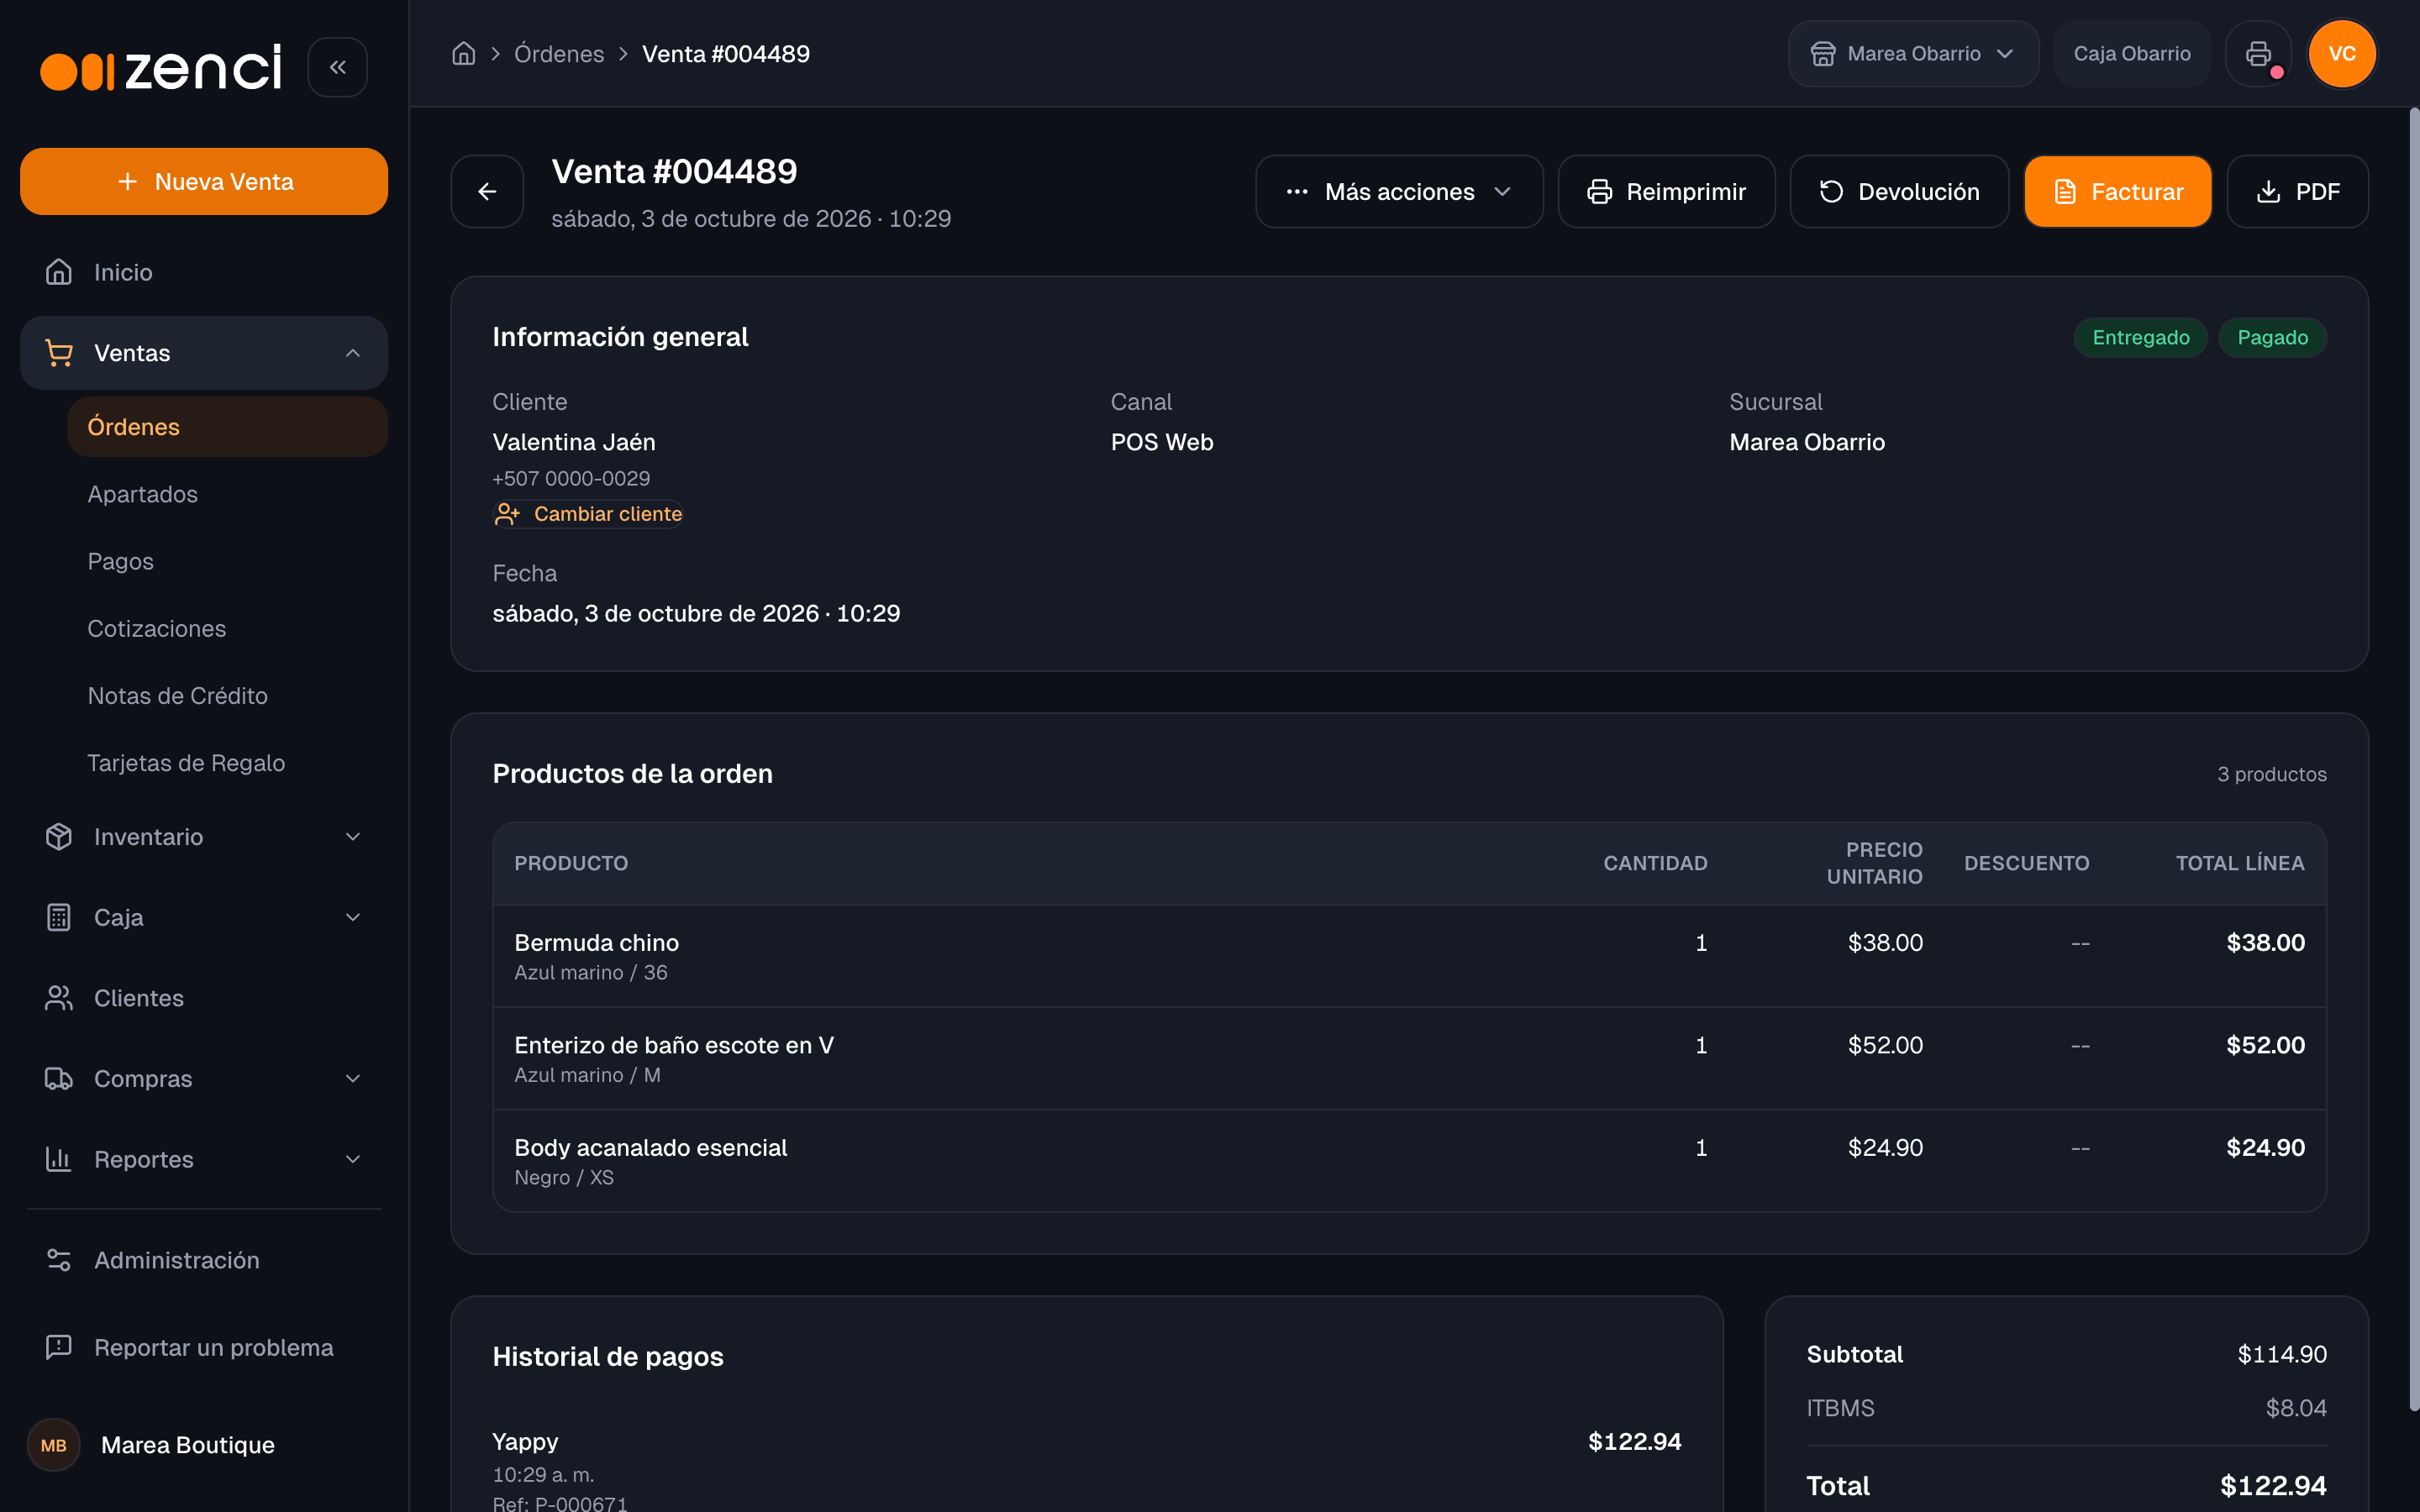Click the Compras truck icon

point(59,1079)
